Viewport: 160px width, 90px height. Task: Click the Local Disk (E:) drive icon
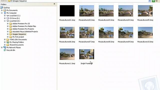click(8, 21)
